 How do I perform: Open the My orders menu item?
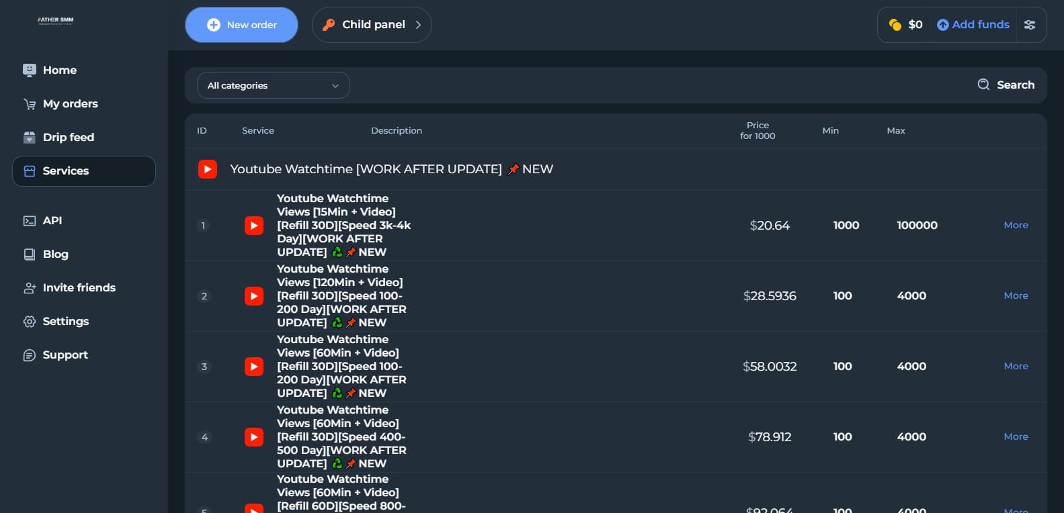point(70,103)
